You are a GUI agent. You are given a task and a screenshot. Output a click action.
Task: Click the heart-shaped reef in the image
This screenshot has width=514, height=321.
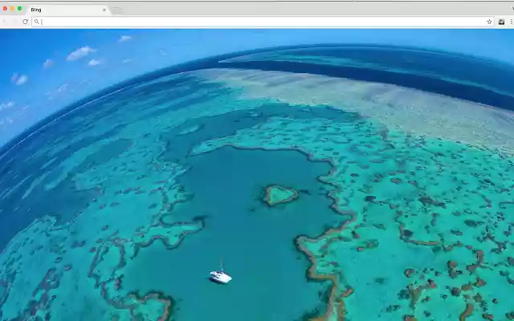[280, 195]
